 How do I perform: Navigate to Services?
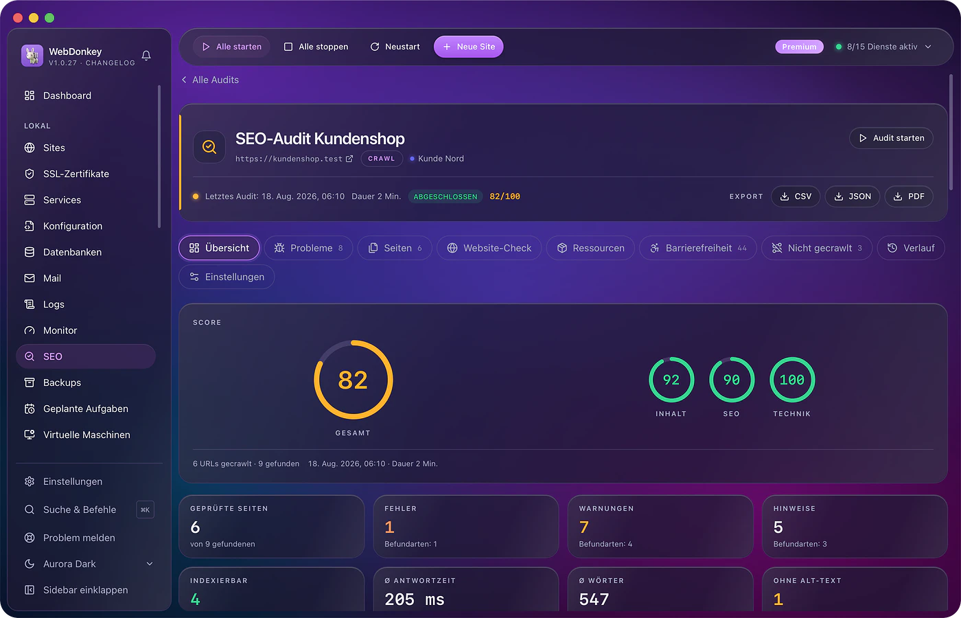(x=86, y=200)
